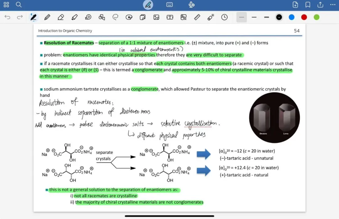Switch to keyboard typing mode
The image size is (339, 219).
(169, 4)
